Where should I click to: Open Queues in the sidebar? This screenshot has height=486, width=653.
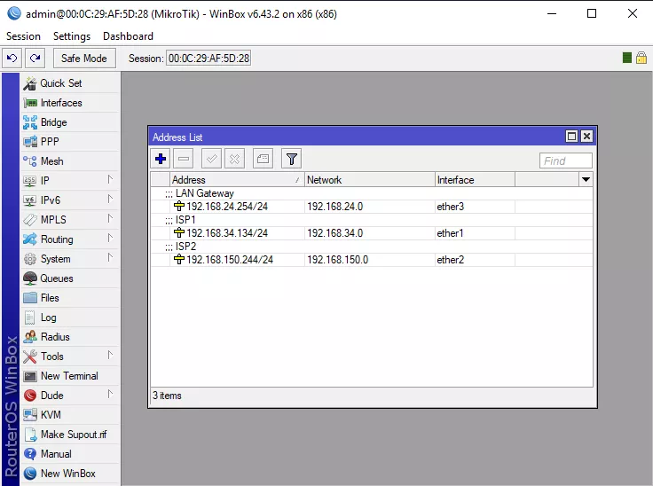(x=70, y=278)
